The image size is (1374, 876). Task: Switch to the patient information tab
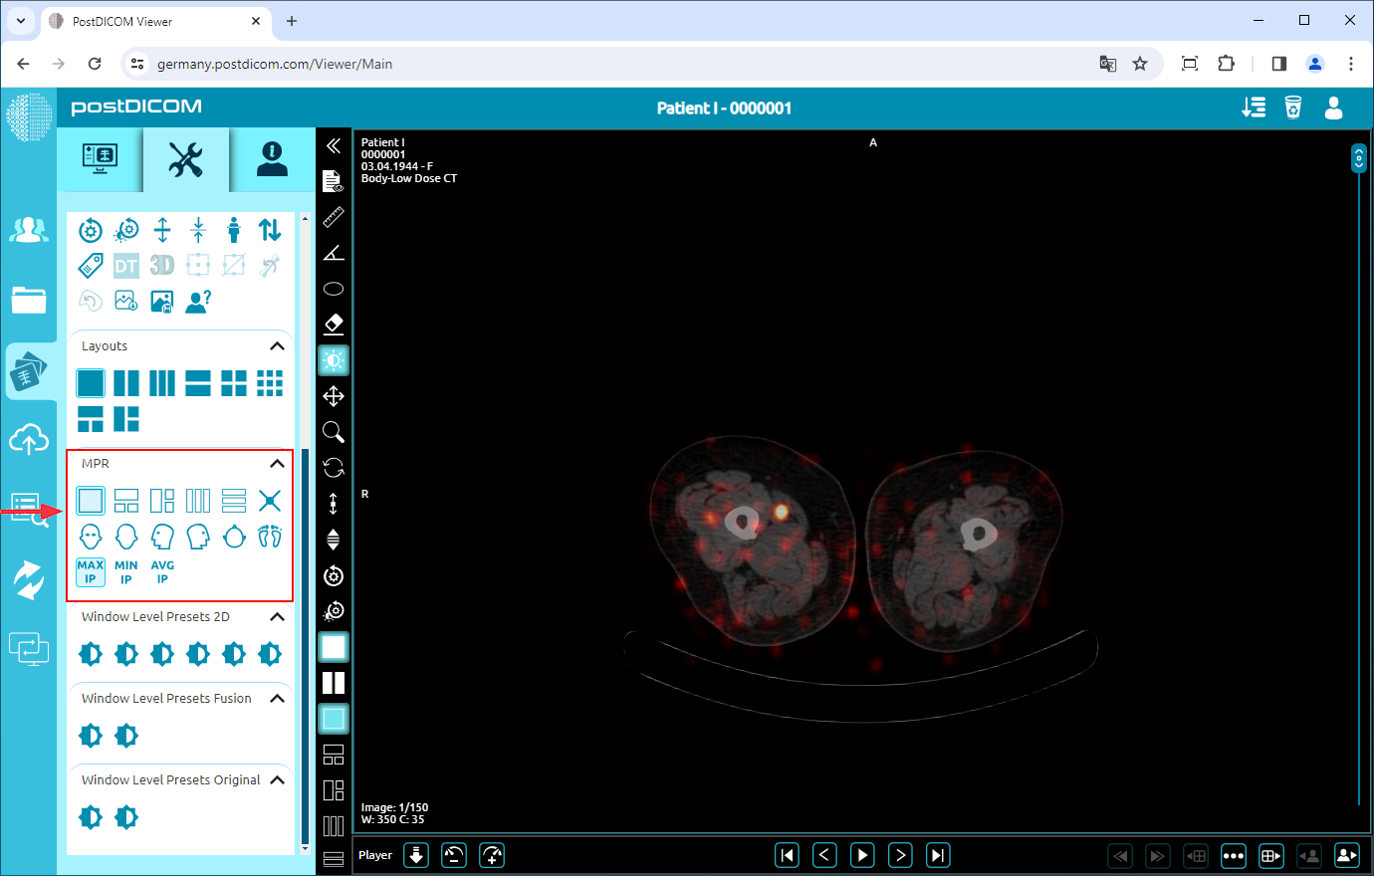(x=271, y=159)
